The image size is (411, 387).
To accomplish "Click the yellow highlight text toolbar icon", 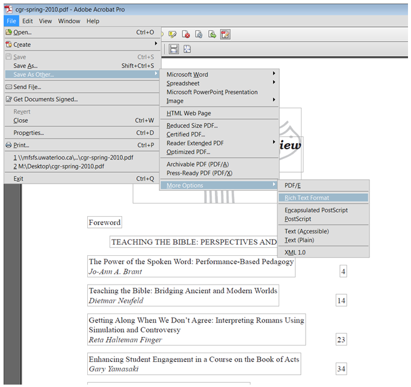I will (173, 34).
